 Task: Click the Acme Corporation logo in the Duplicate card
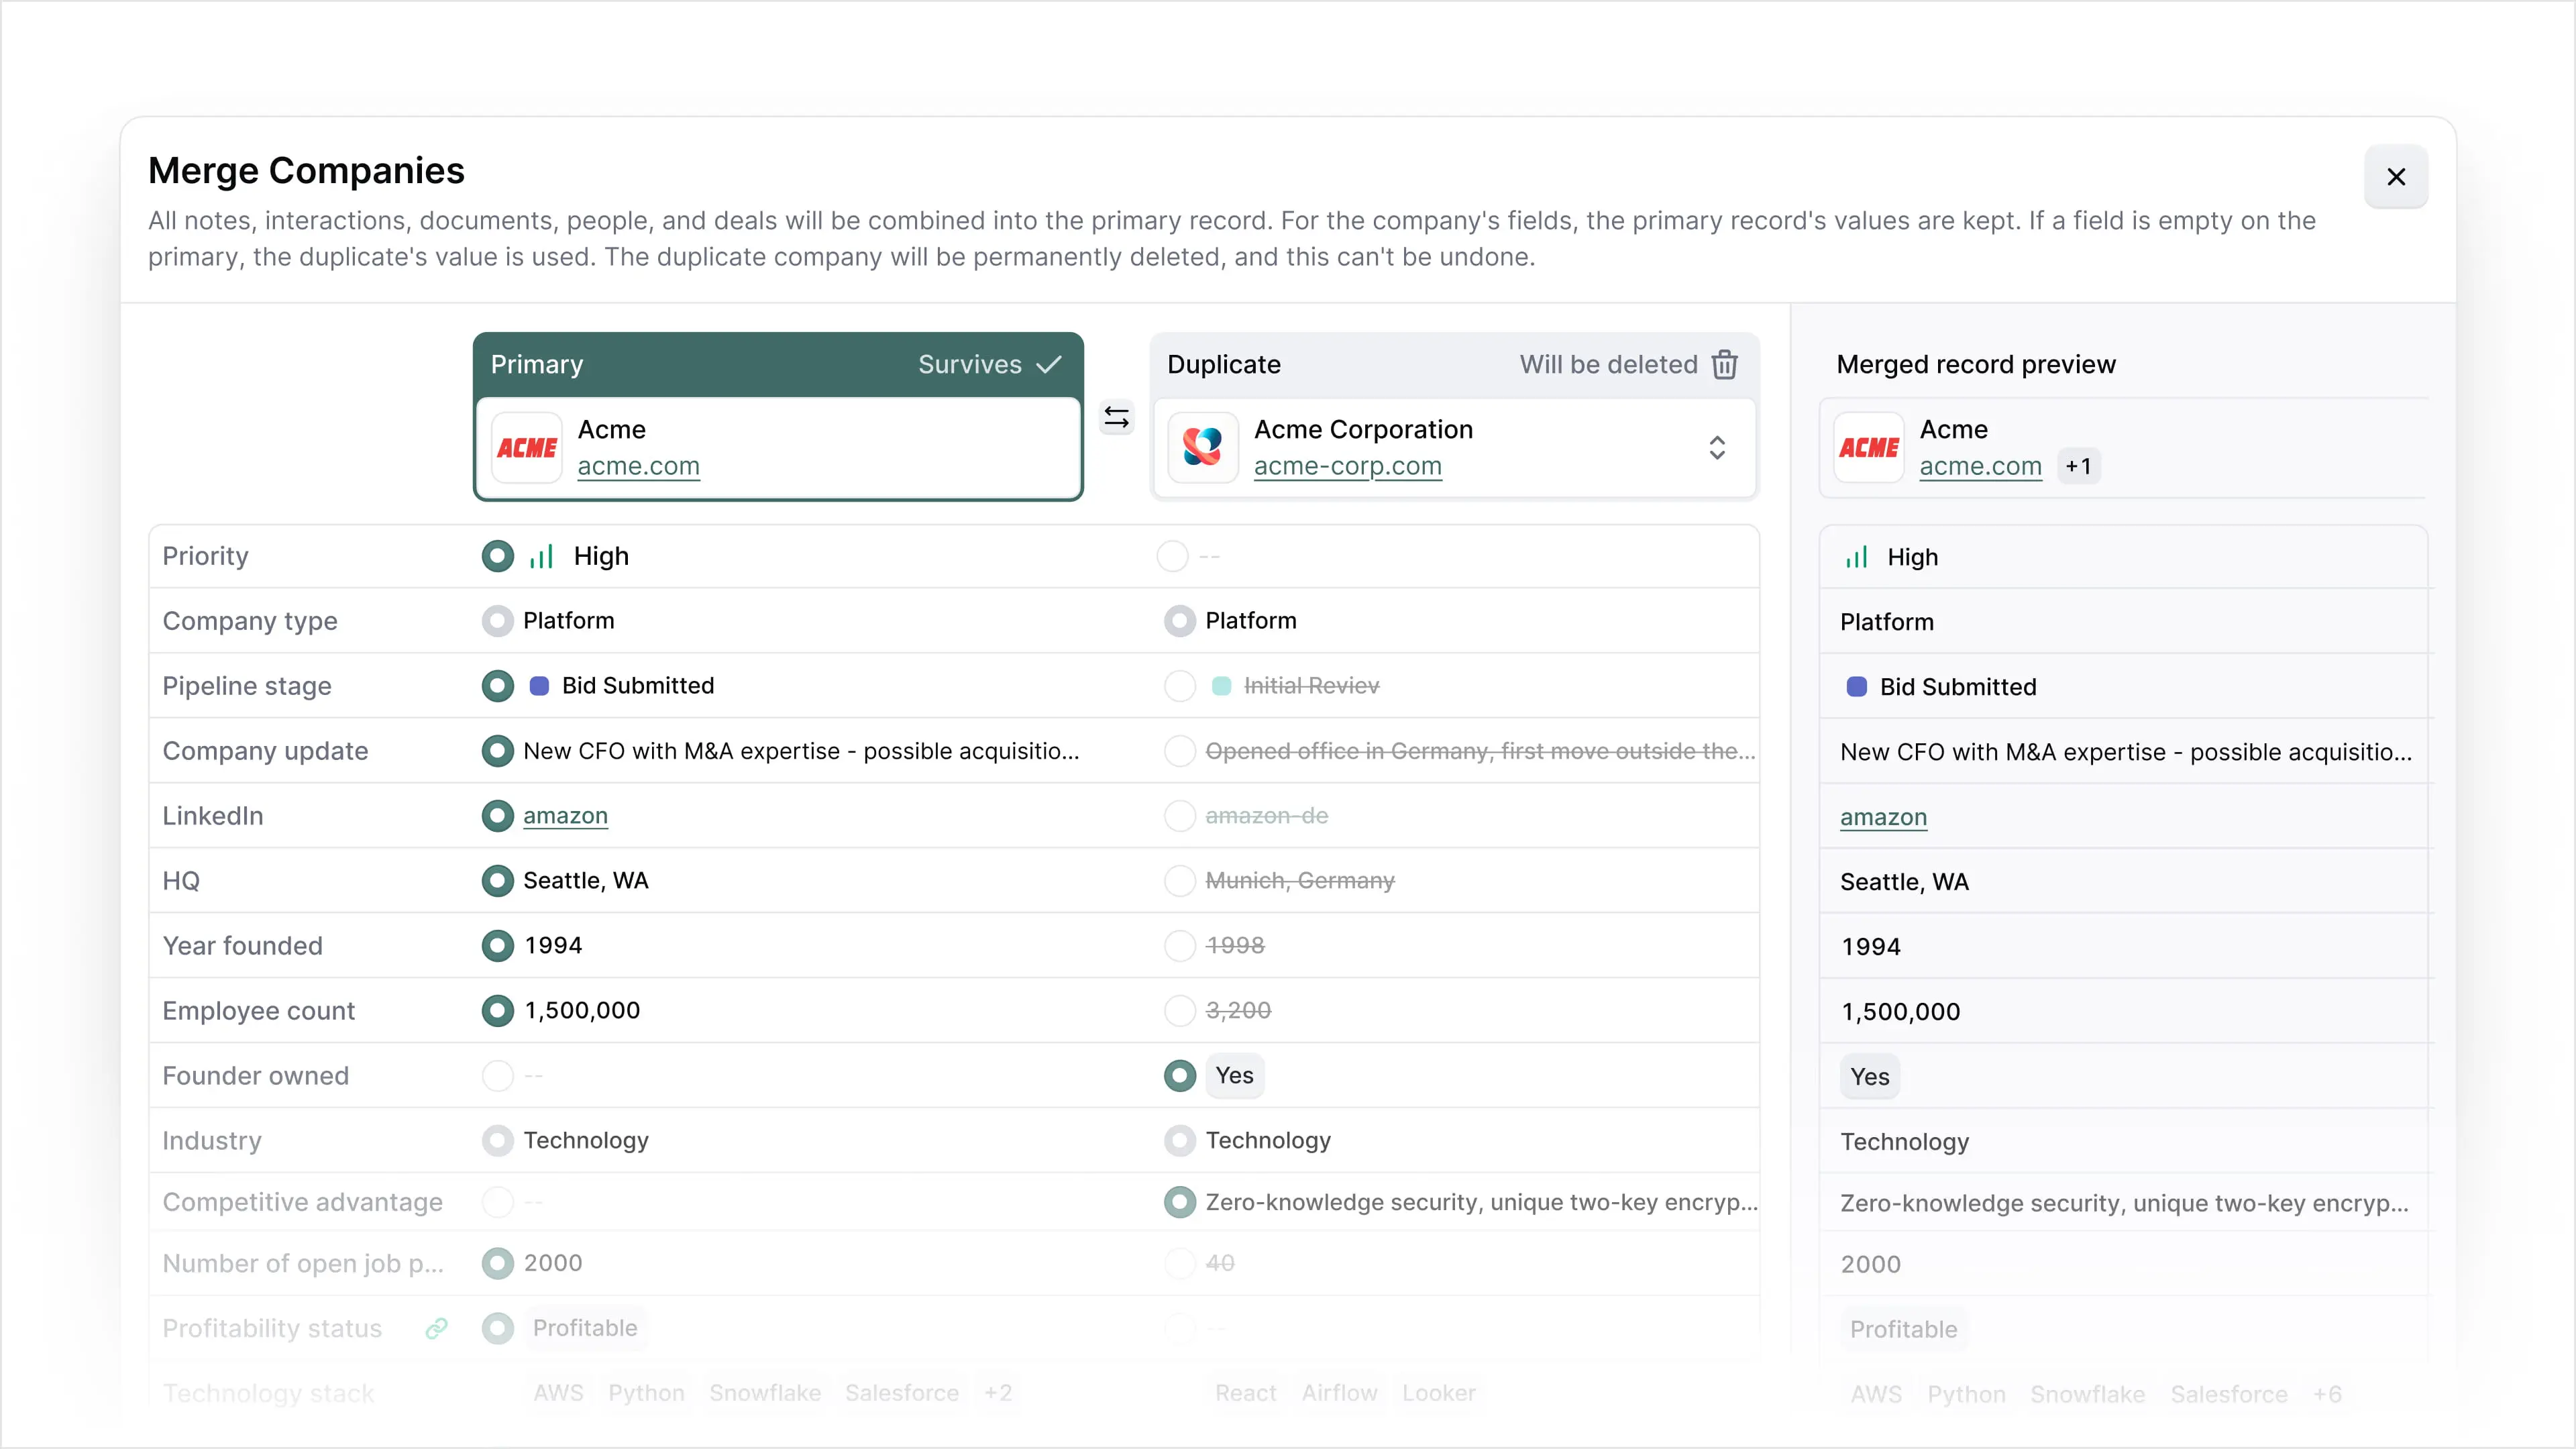tap(1203, 448)
